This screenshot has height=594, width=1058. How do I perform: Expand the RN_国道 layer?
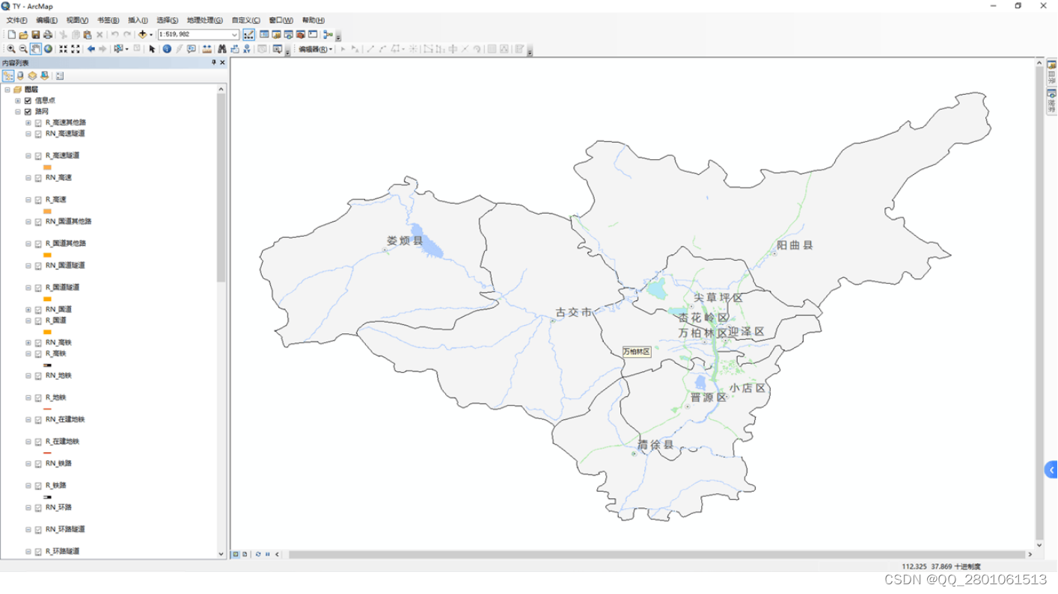(x=28, y=309)
